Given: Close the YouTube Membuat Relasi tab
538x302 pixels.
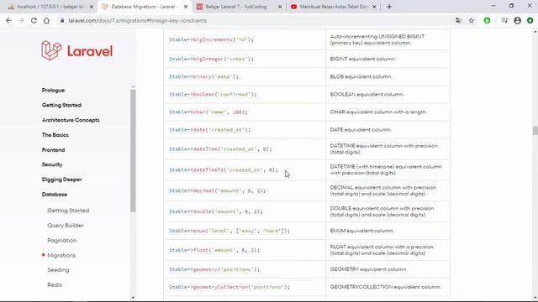Looking at the screenshot, I should click(x=374, y=7).
